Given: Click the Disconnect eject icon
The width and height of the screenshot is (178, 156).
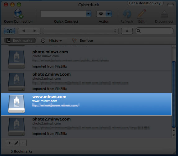Looking at the screenshot, I should pyautogui.click(x=164, y=14).
